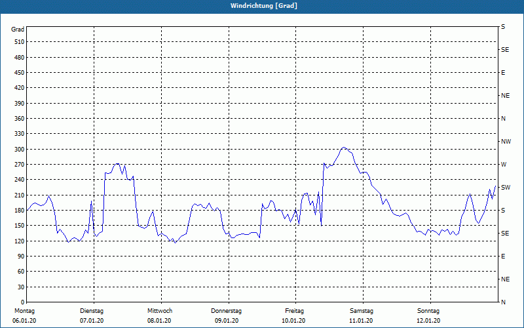Click the 'Mittwoch' day label
Viewport: 524px width, 328px height.
click(160, 311)
